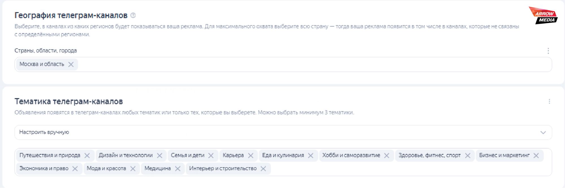Screen dimensions: 565x188
Task: Delete the 'Дизайн и технологии' topic tag
Action: pyautogui.click(x=160, y=155)
